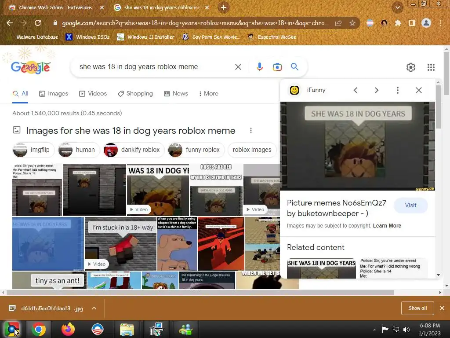Open the Extensions puzzle piece menu

[398, 23]
